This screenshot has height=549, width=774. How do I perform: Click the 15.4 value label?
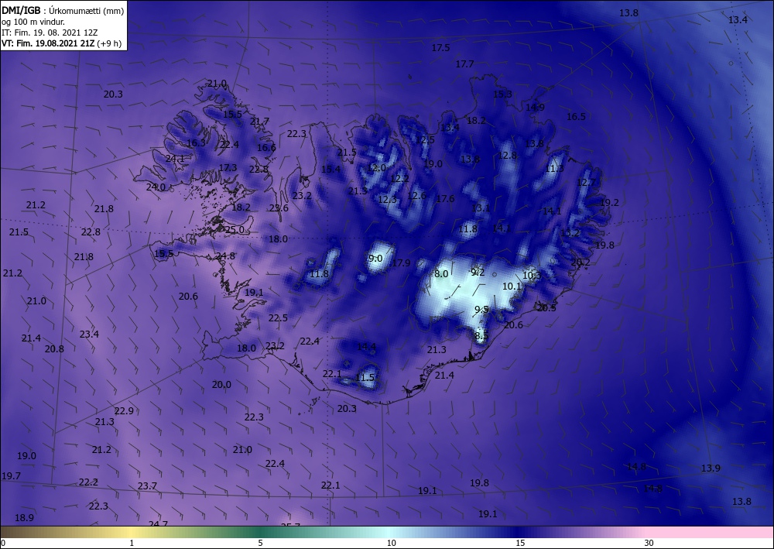(330, 169)
